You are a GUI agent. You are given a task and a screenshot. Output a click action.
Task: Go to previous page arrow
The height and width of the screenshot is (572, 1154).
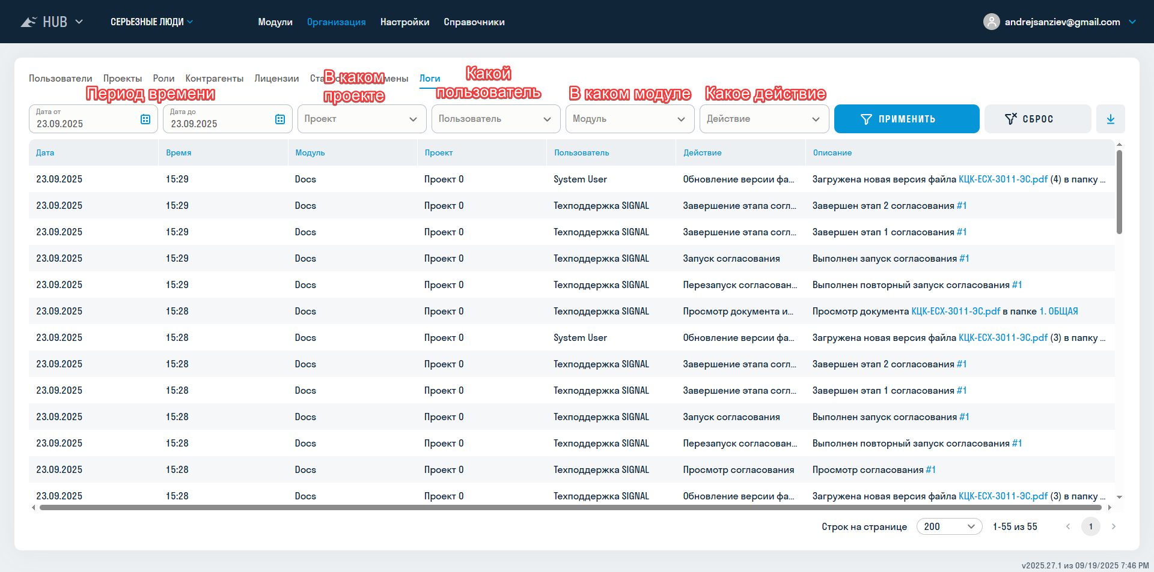click(x=1068, y=526)
